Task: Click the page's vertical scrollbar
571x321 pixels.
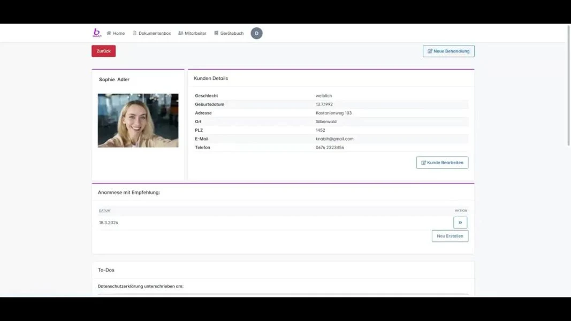Action: click(x=568, y=107)
